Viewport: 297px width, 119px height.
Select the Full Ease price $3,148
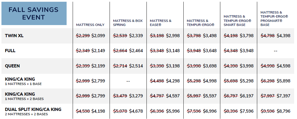click(173, 51)
